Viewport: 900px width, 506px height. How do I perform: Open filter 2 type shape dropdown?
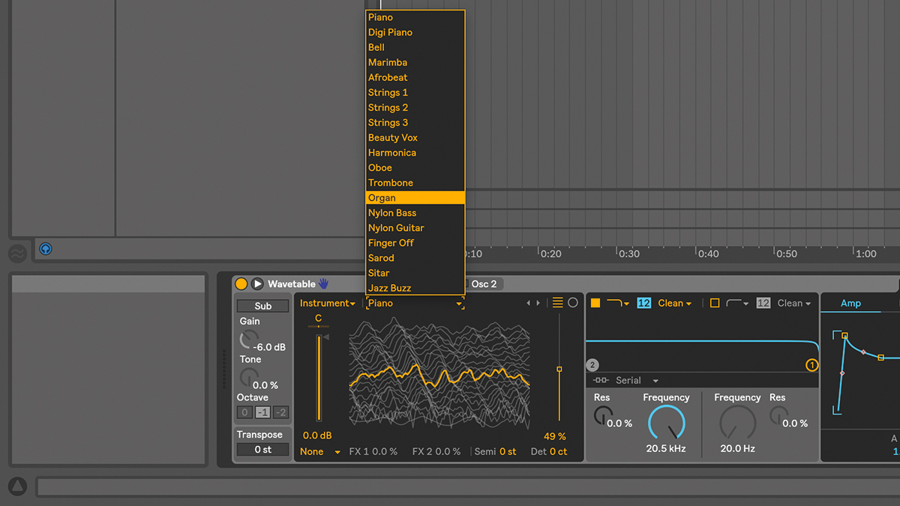(737, 303)
